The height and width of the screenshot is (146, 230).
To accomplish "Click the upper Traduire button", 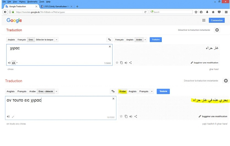I will (156, 40).
